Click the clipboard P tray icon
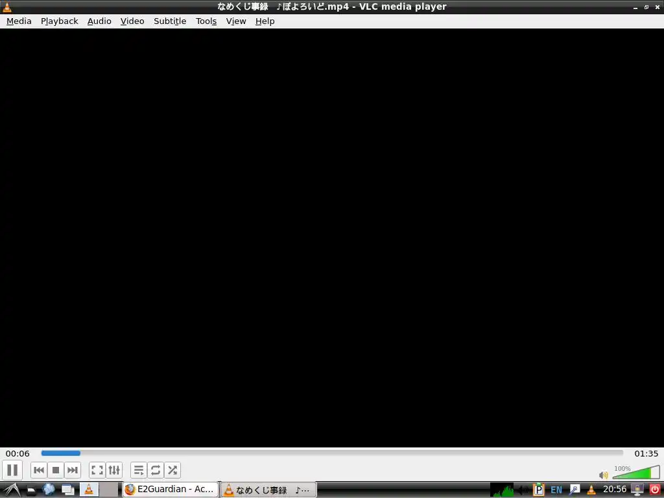 coord(538,490)
